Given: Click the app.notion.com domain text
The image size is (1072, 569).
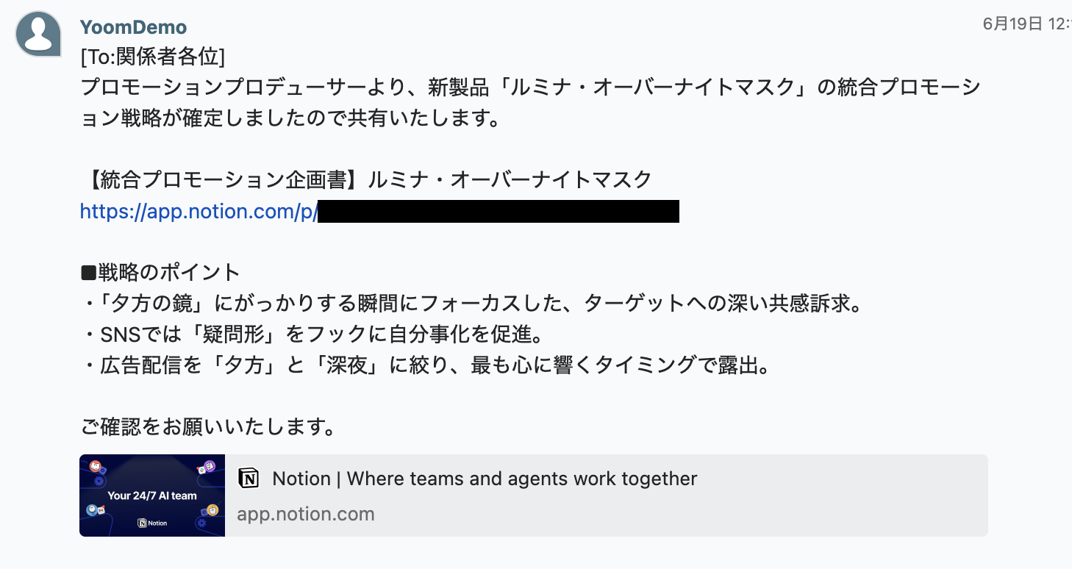Looking at the screenshot, I should [x=306, y=514].
